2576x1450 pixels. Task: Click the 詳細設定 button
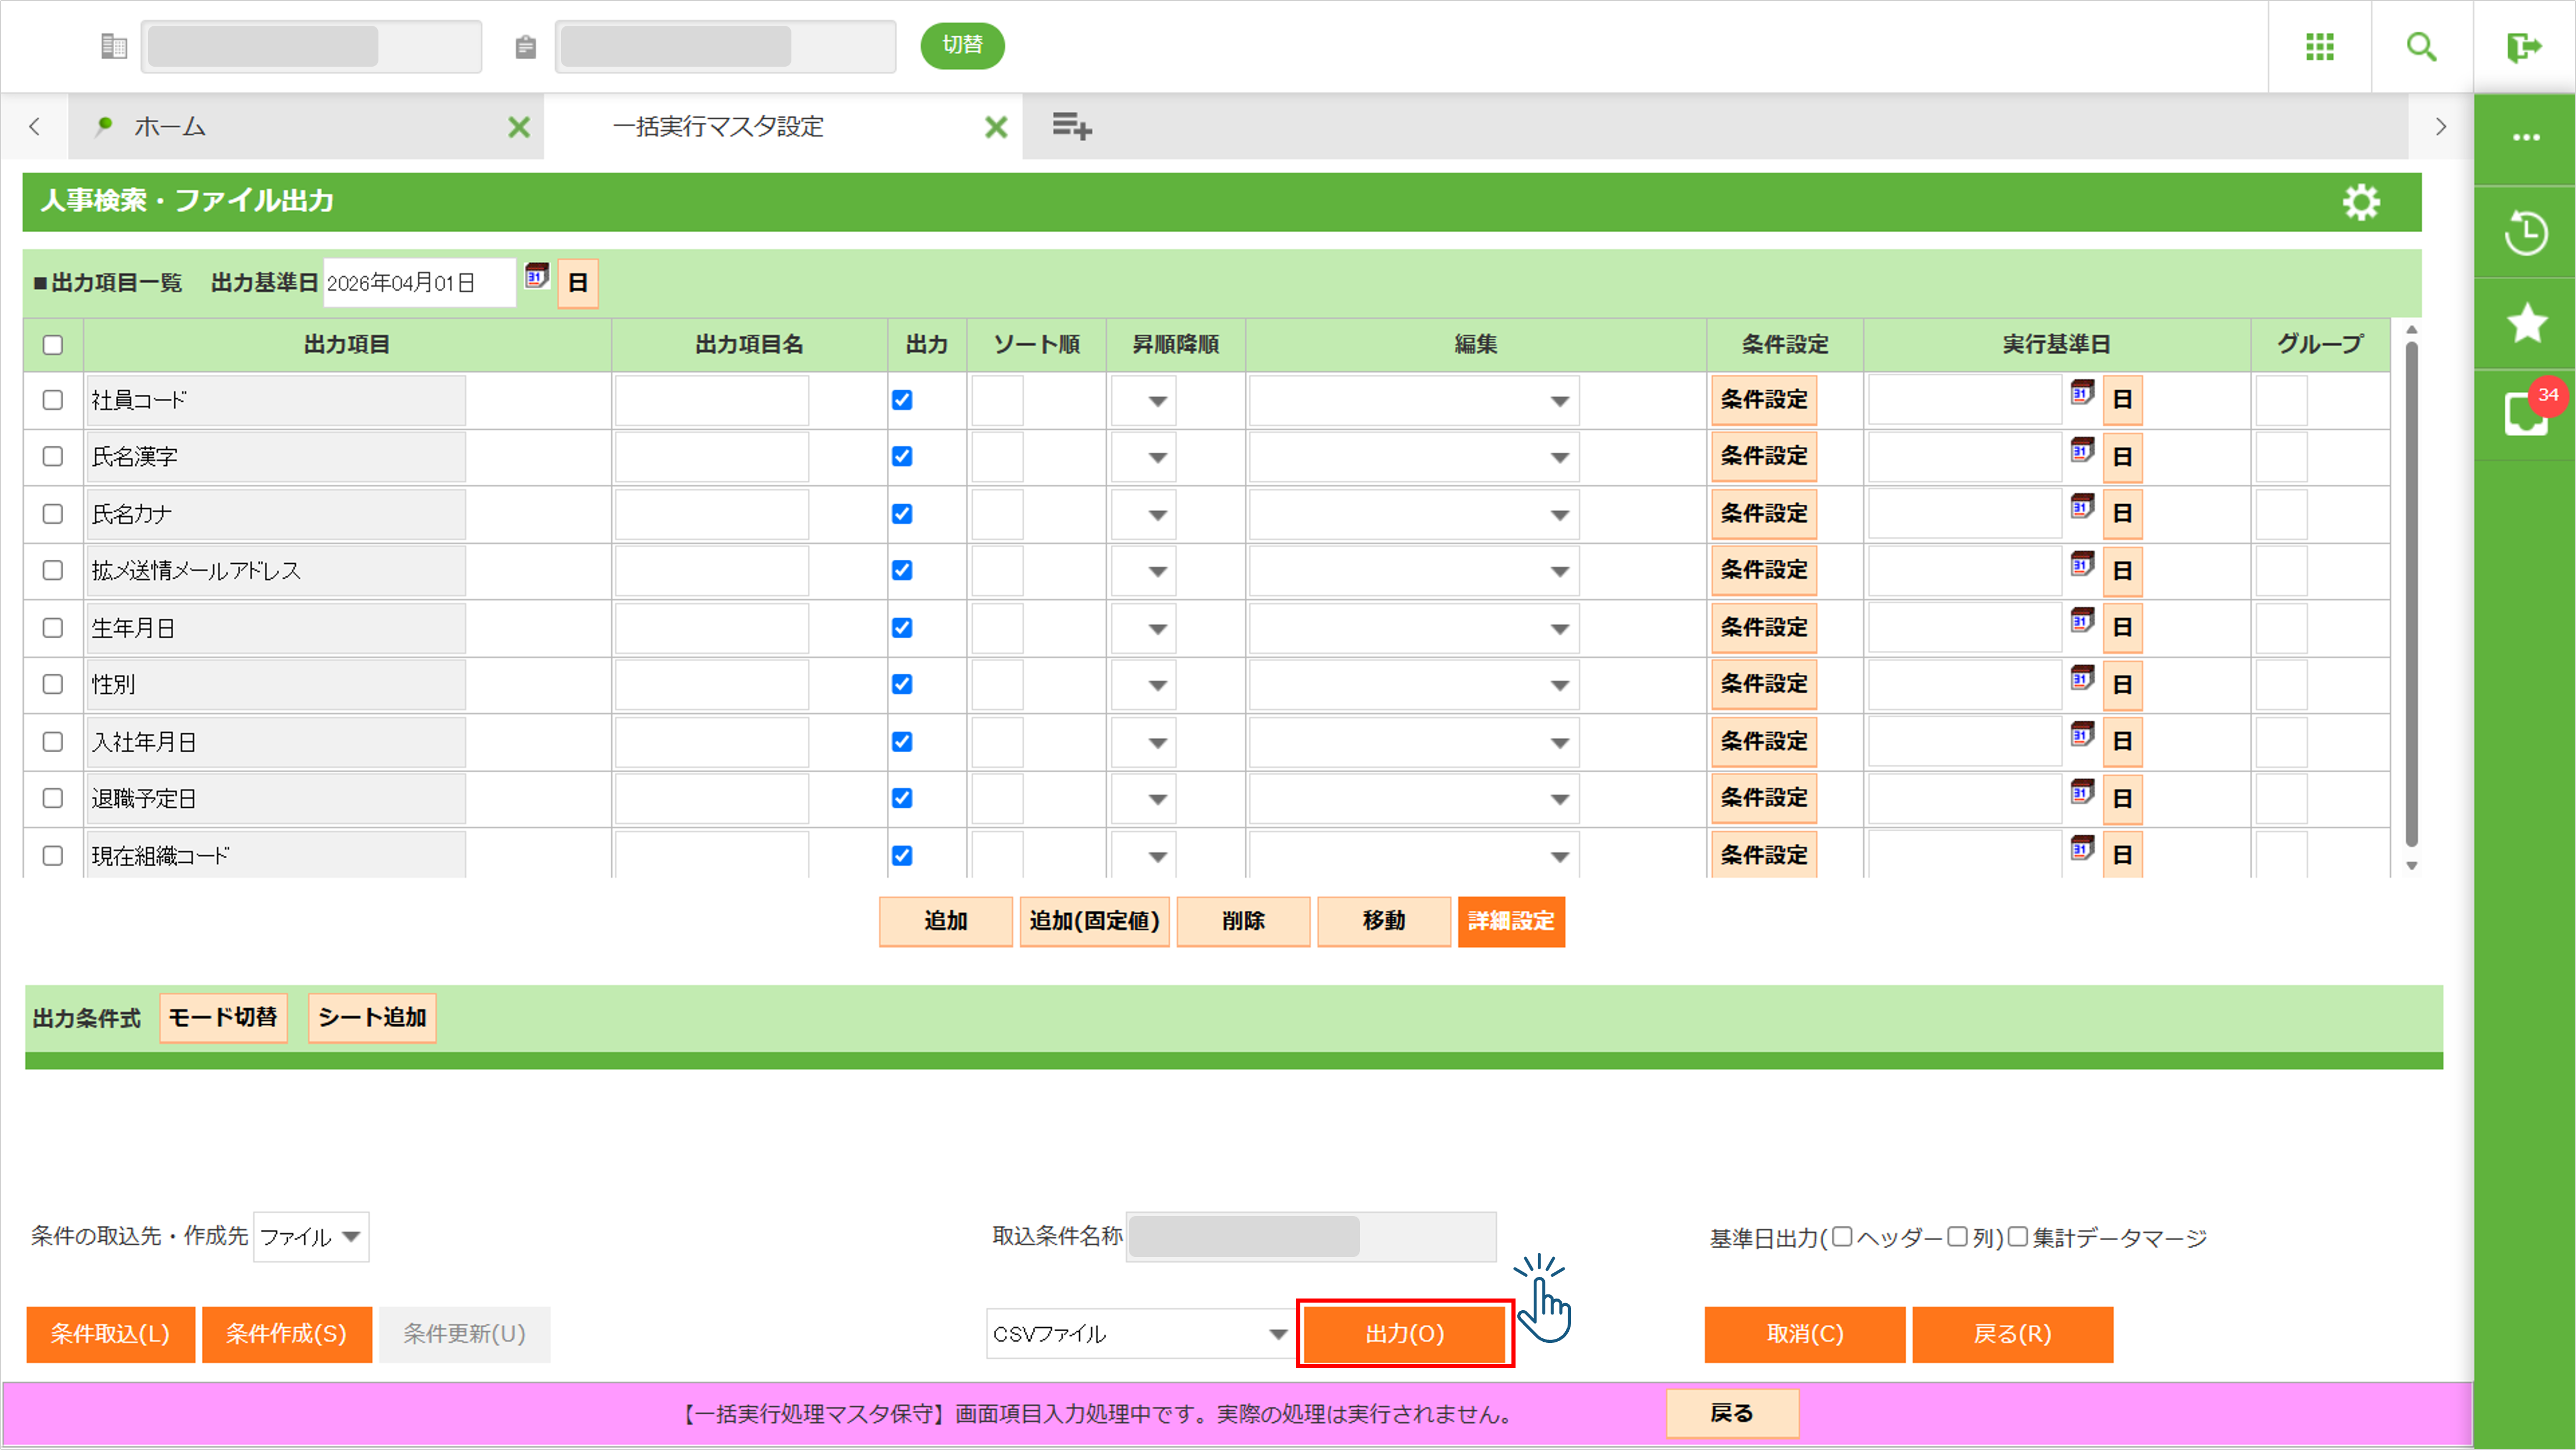[1511, 921]
